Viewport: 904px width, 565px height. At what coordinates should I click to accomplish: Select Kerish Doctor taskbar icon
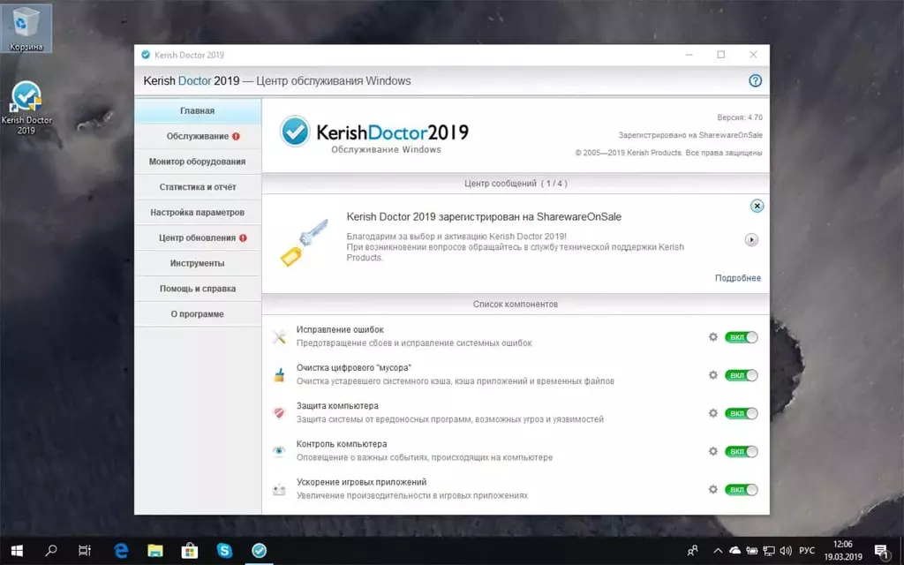point(260,551)
